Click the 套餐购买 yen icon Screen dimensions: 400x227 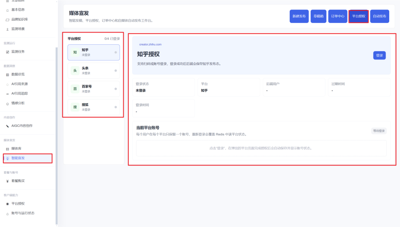(x=7, y=181)
